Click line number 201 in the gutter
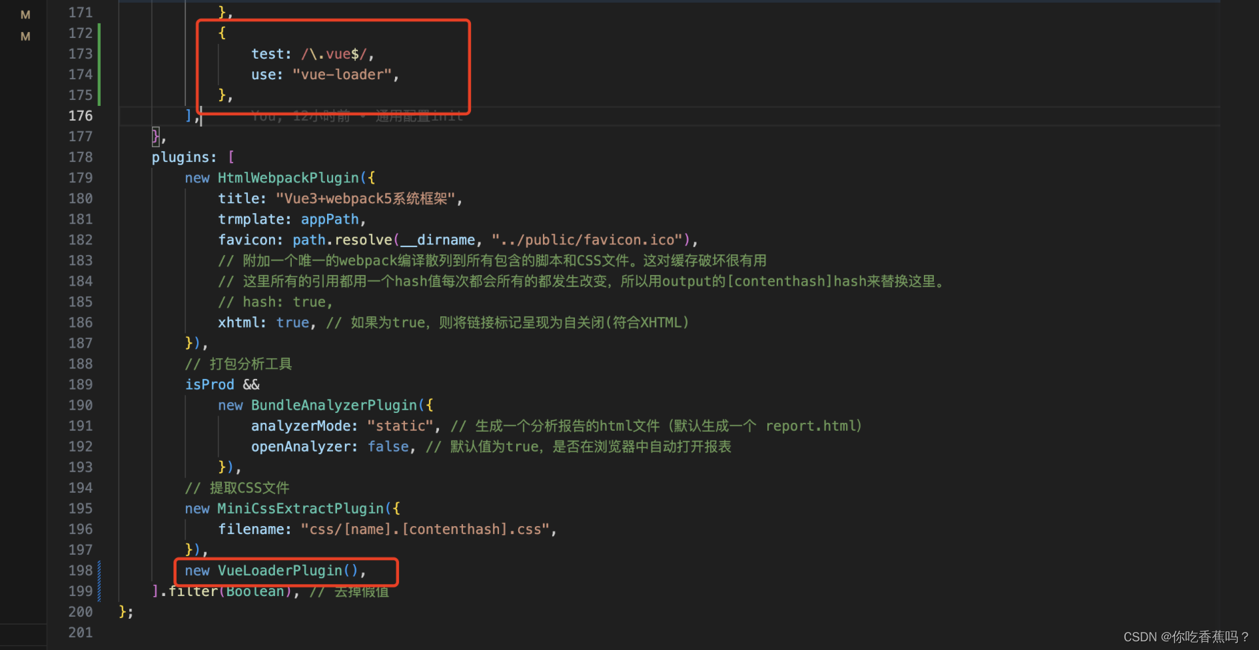This screenshot has height=650, width=1259. tap(81, 633)
